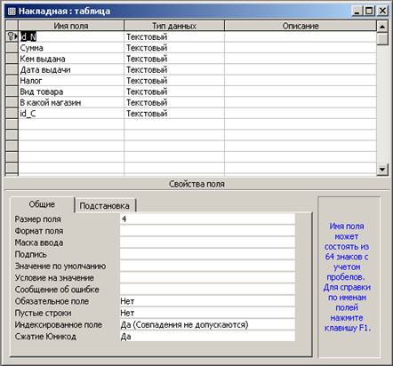The image size is (393, 366).
Task: Click the Маска ввода input field
Action: point(207,243)
